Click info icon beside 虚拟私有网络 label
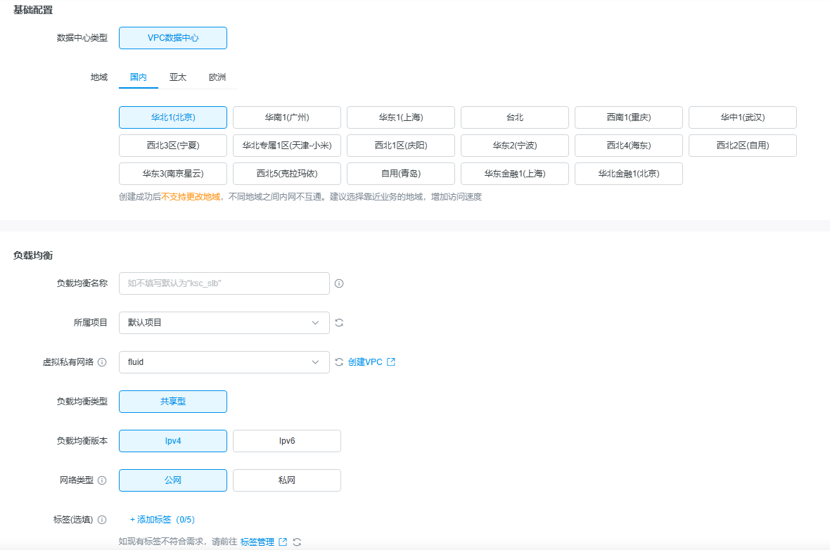 point(102,362)
